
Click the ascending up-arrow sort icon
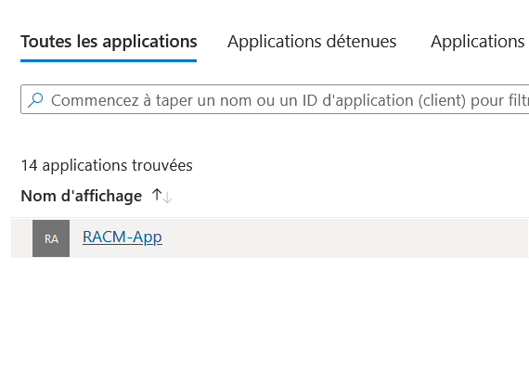point(157,195)
